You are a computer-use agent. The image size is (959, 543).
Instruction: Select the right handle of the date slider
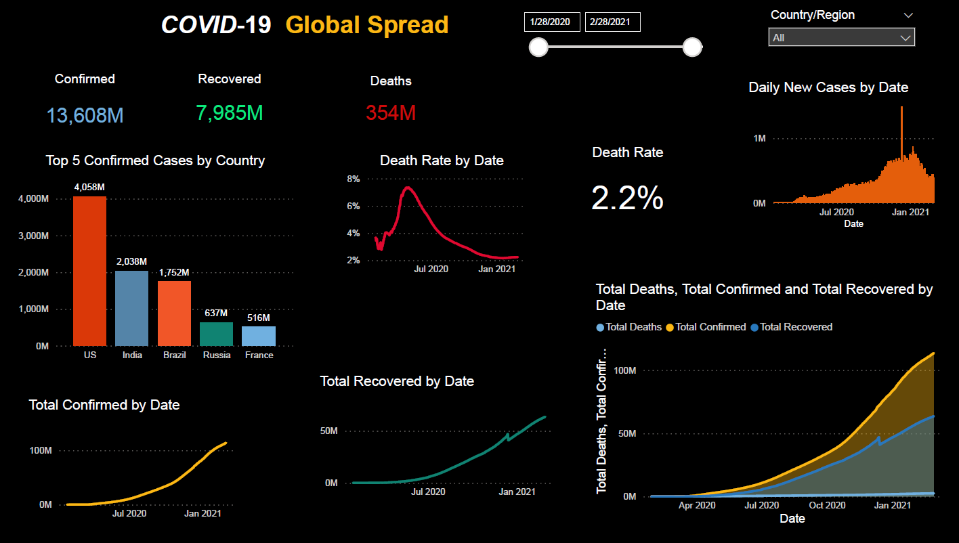point(692,47)
